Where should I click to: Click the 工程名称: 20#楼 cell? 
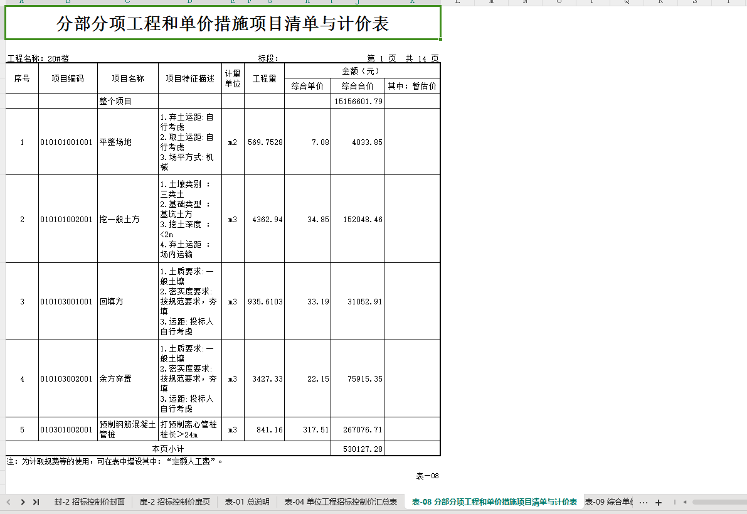38,58
